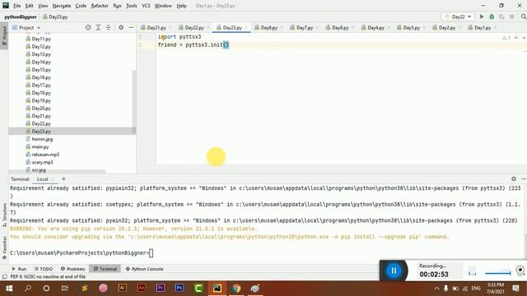Toggle the Structure side panel
The width and height of the screenshot is (527, 296).
[4, 215]
